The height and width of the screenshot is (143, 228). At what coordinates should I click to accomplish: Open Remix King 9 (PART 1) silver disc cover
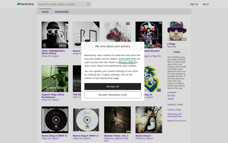click(x=86, y=120)
